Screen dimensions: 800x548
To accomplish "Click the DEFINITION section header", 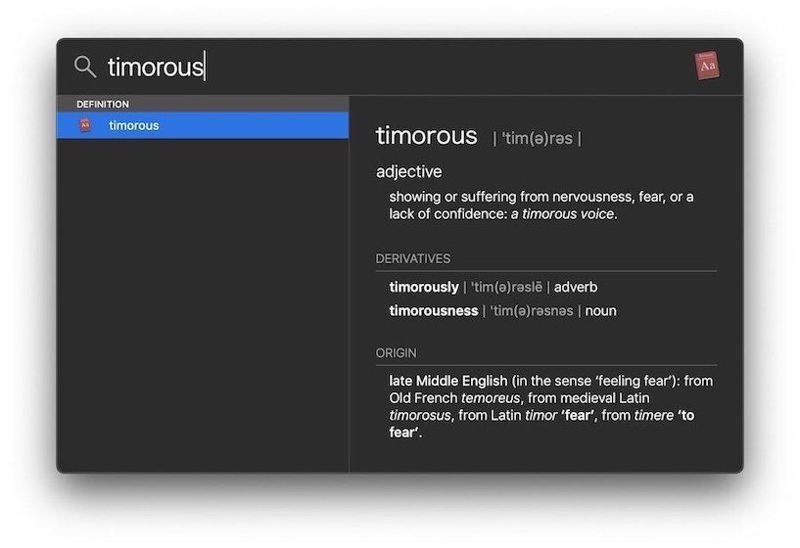I will pyautogui.click(x=103, y=104).
